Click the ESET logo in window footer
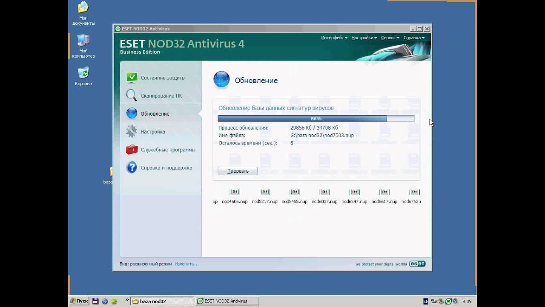545x307 pixels. pos(417,264)
